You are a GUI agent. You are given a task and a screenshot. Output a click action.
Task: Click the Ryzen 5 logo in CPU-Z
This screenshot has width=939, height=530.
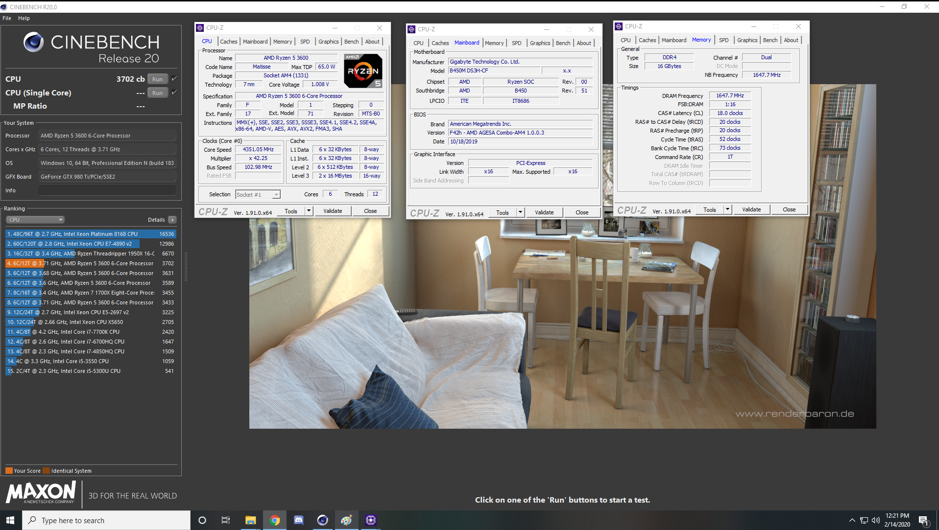pos(363,71)
